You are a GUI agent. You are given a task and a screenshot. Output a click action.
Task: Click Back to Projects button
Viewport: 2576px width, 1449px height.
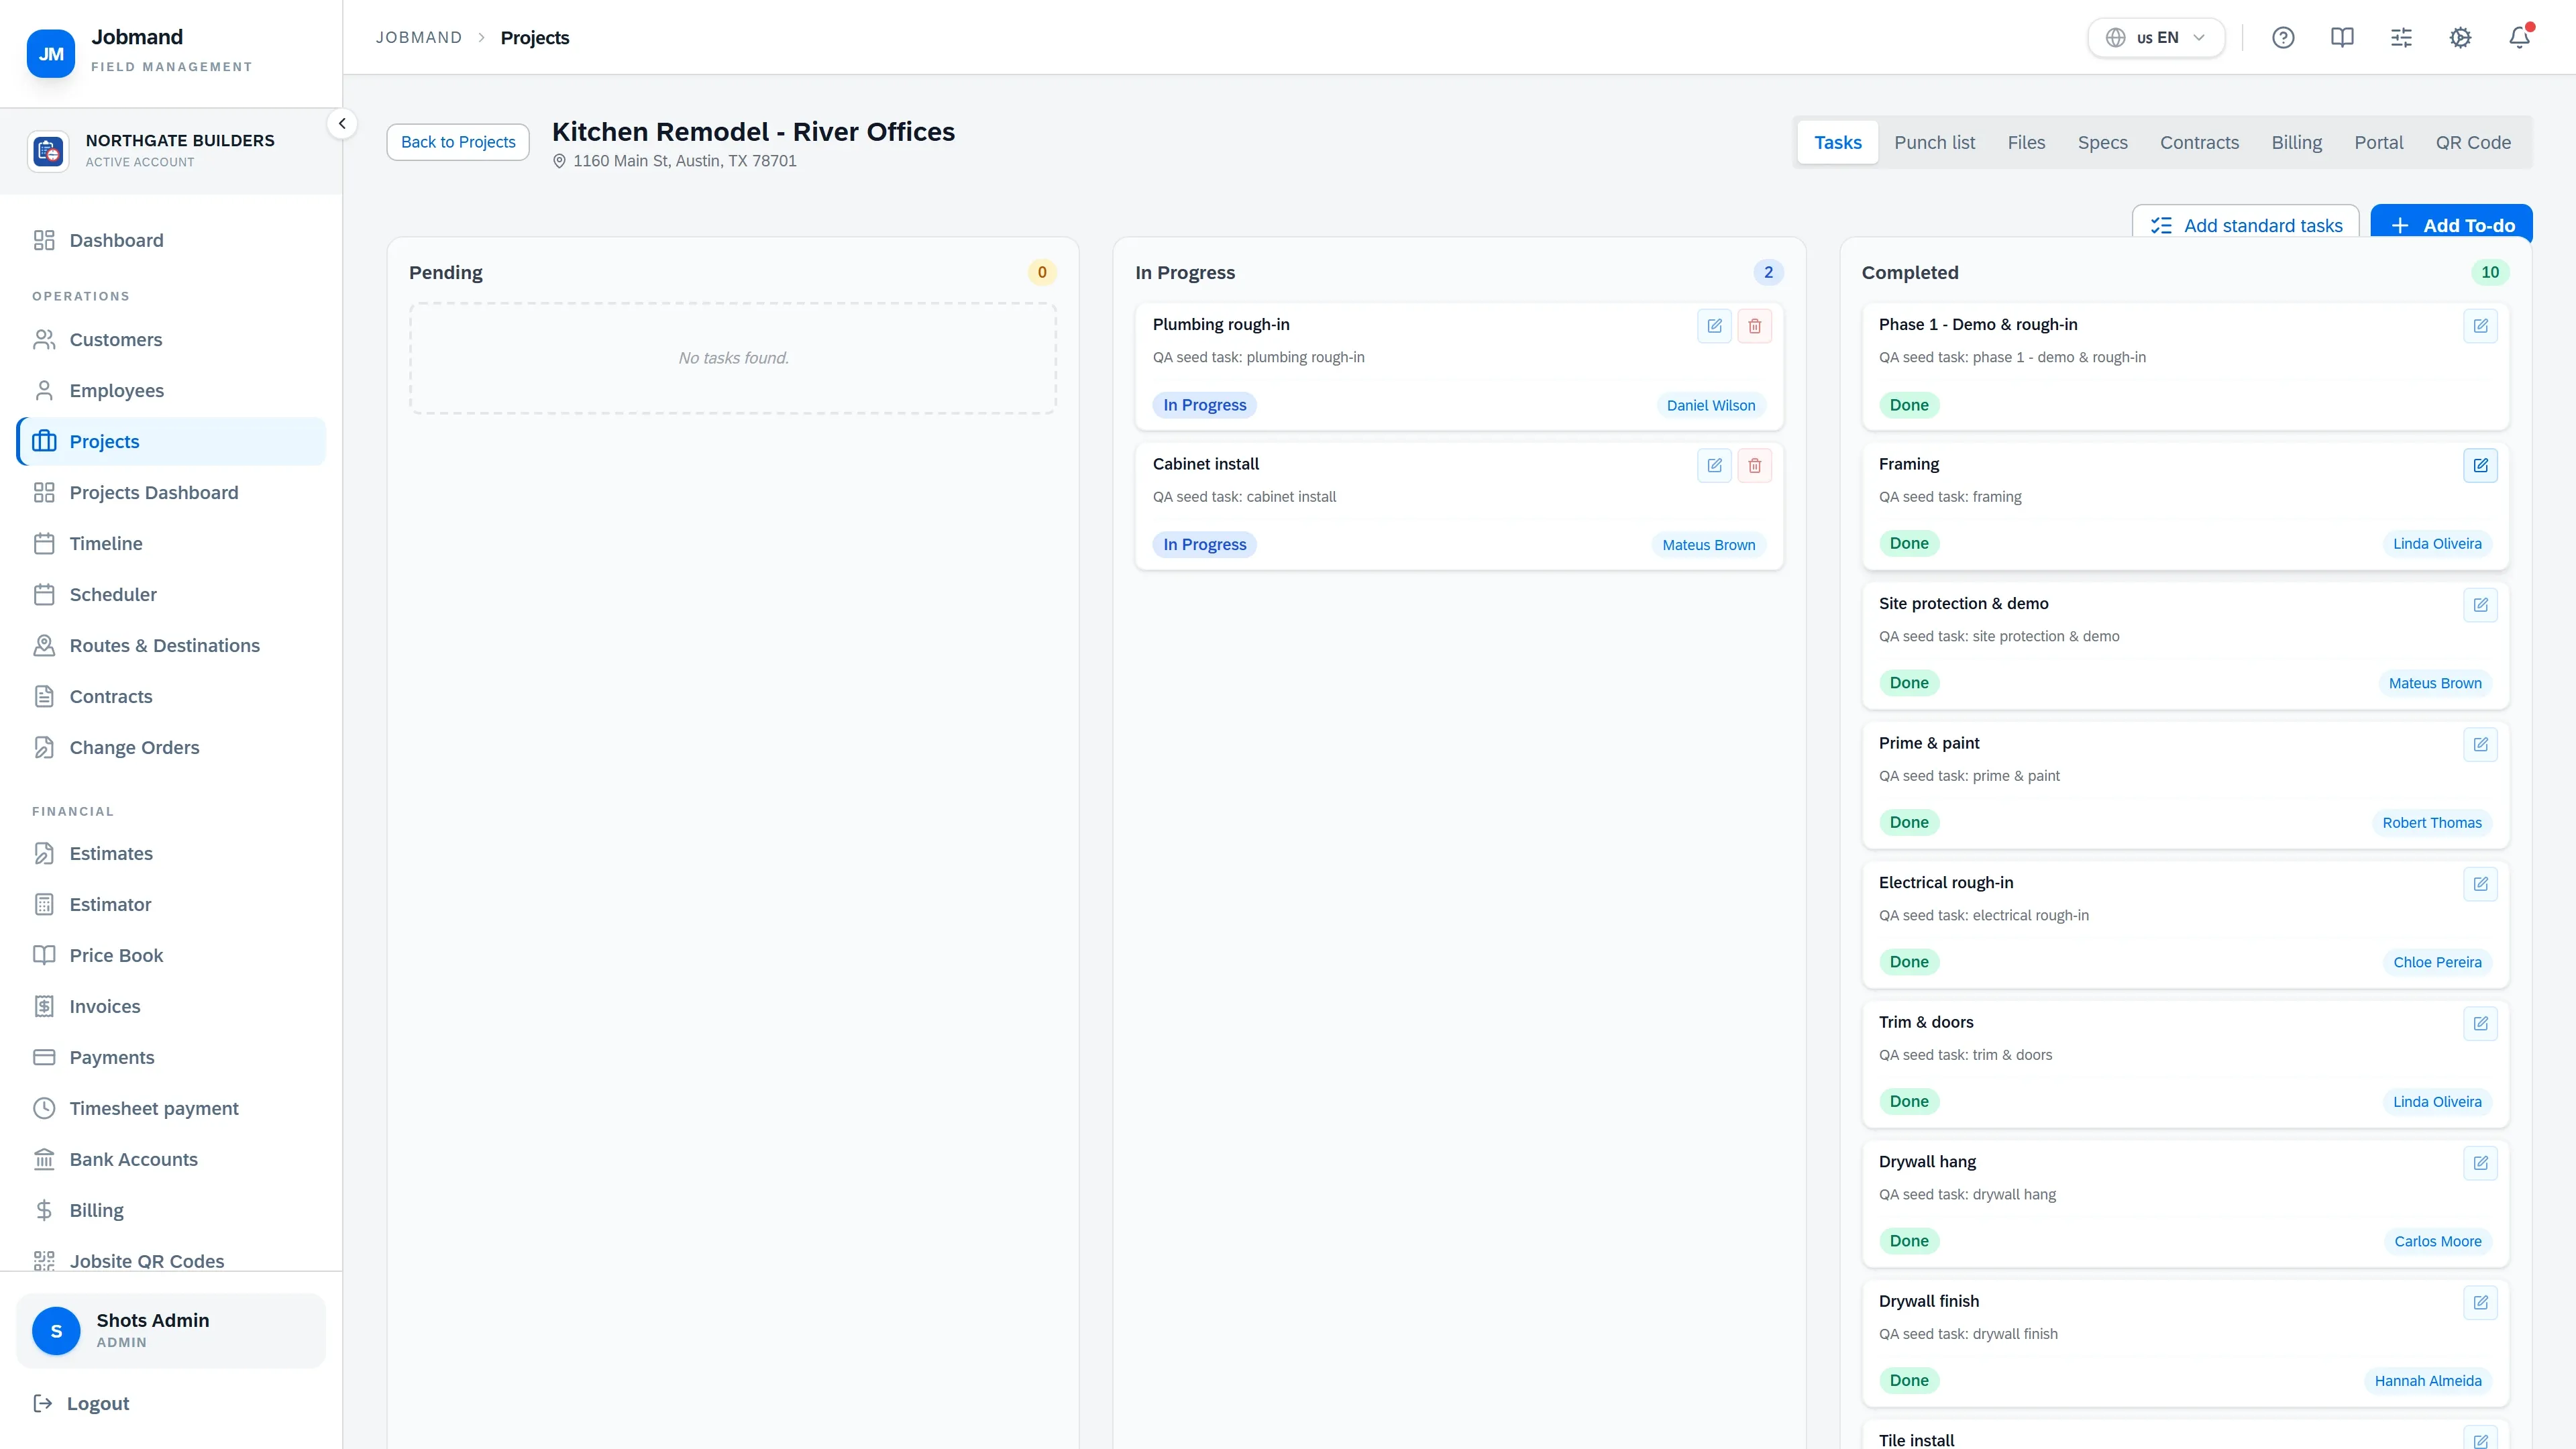[458, 142]
